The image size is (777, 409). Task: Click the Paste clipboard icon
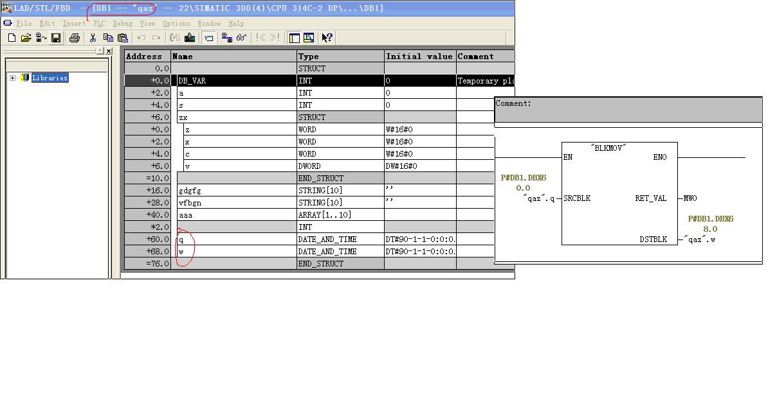[123, 38]
